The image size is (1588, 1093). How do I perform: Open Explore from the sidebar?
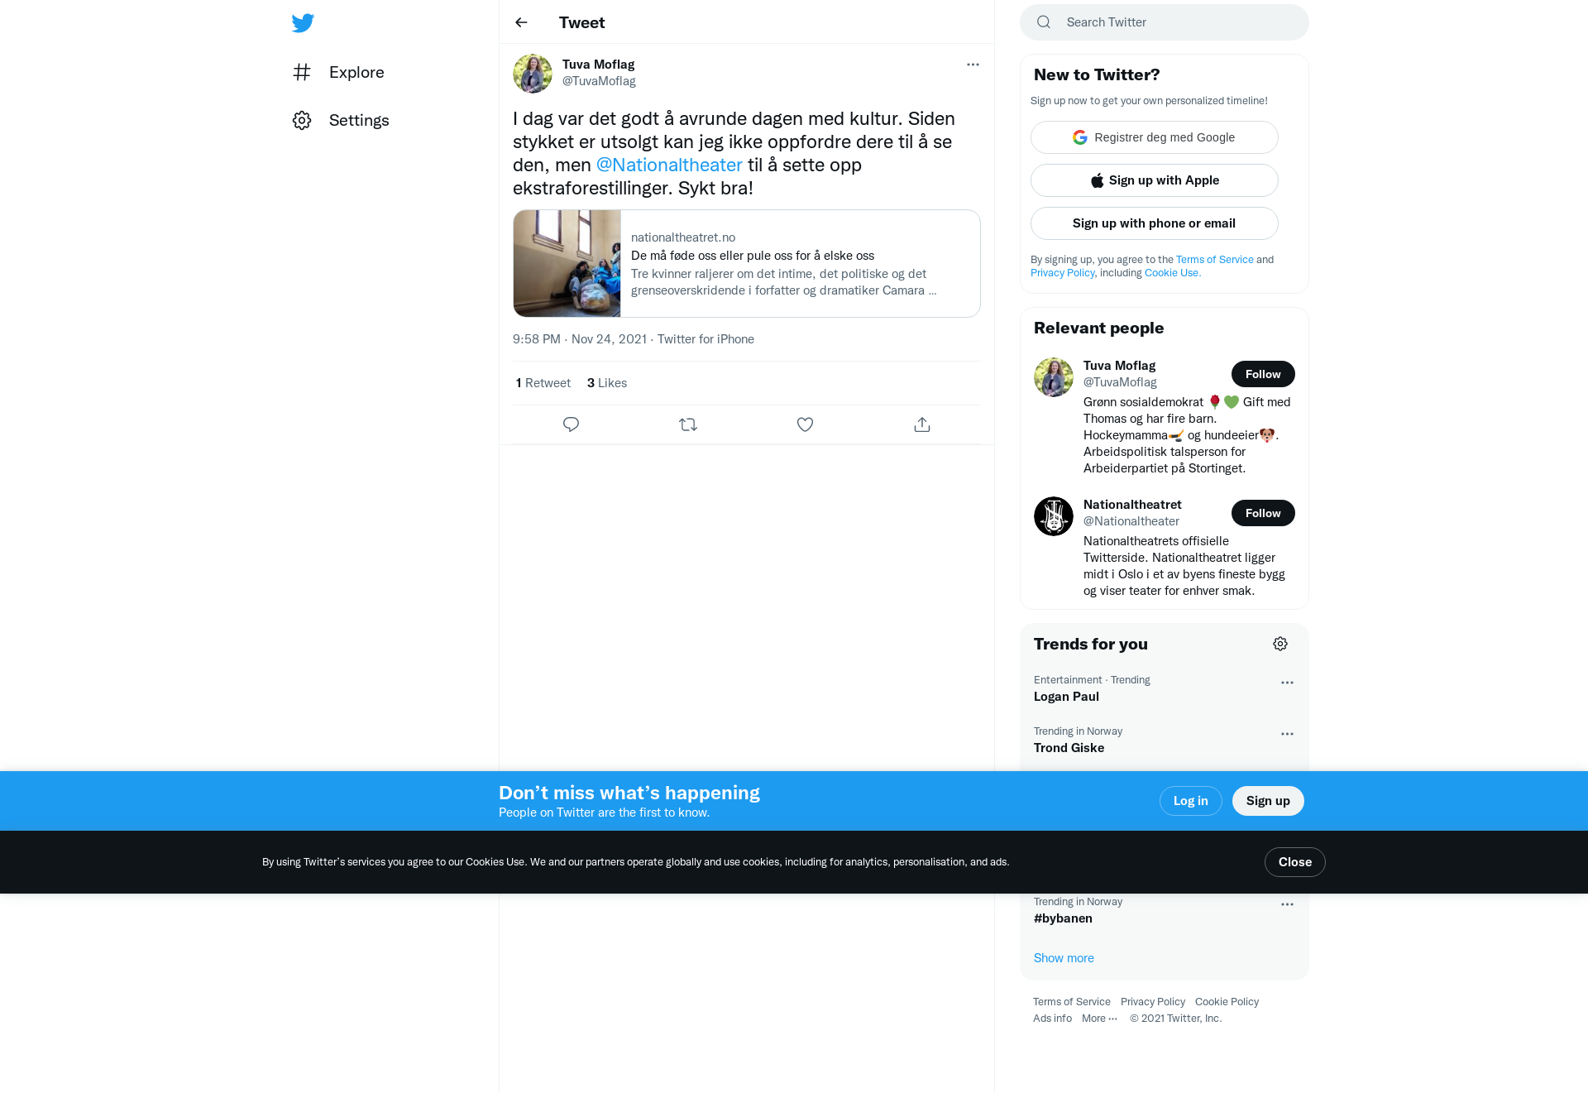(338, 72)
